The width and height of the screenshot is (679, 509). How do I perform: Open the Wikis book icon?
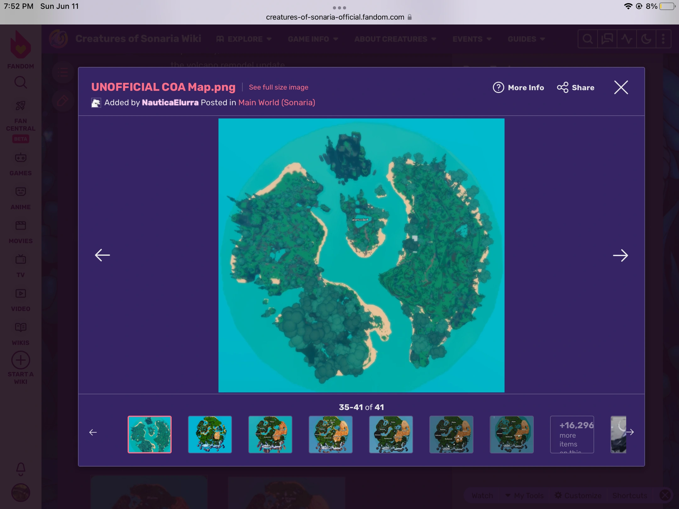click(21, 327)
